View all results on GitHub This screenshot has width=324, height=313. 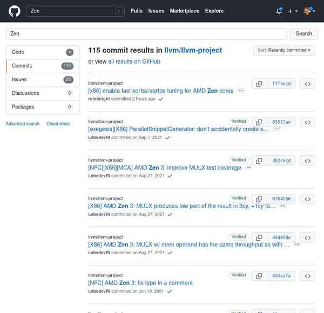point(134,61)
